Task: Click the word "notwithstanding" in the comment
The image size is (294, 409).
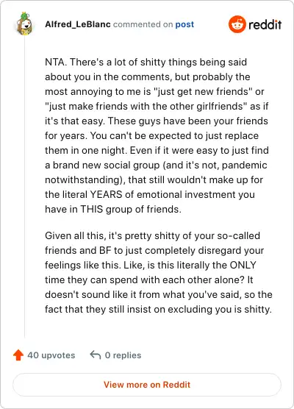Action: 82,180
